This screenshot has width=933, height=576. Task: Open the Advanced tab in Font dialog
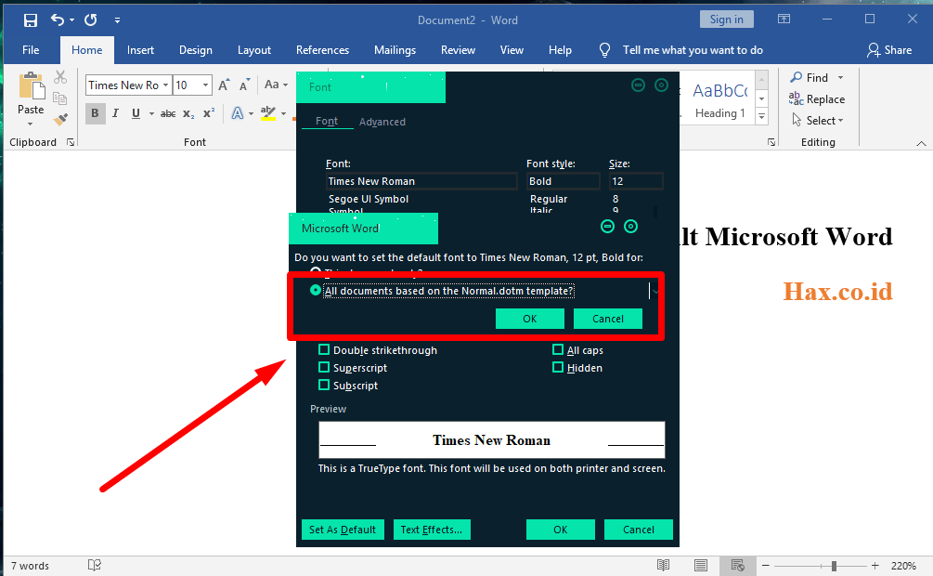382,122
